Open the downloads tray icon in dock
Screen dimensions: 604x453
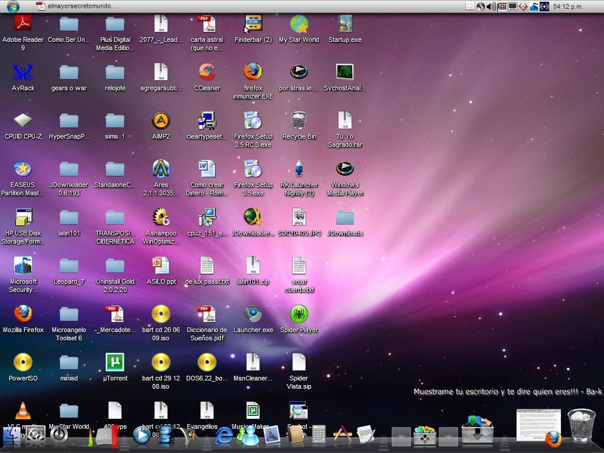pos(477,430)
